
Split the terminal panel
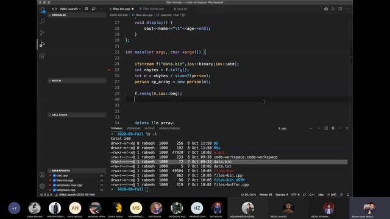point(326,128)
